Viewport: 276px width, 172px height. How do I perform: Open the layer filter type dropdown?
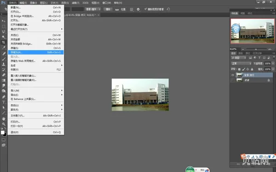click(x=238, y=58)
